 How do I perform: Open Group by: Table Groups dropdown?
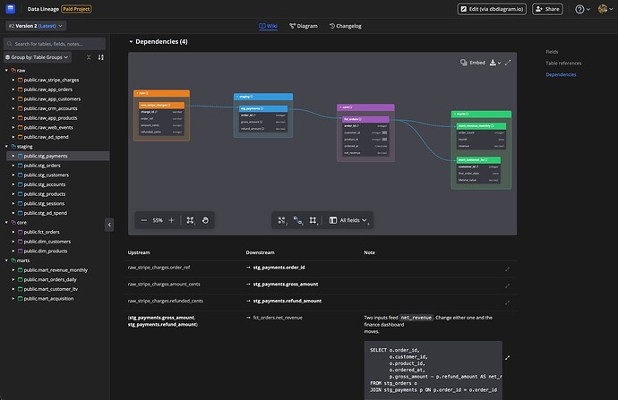click(37, 57)
